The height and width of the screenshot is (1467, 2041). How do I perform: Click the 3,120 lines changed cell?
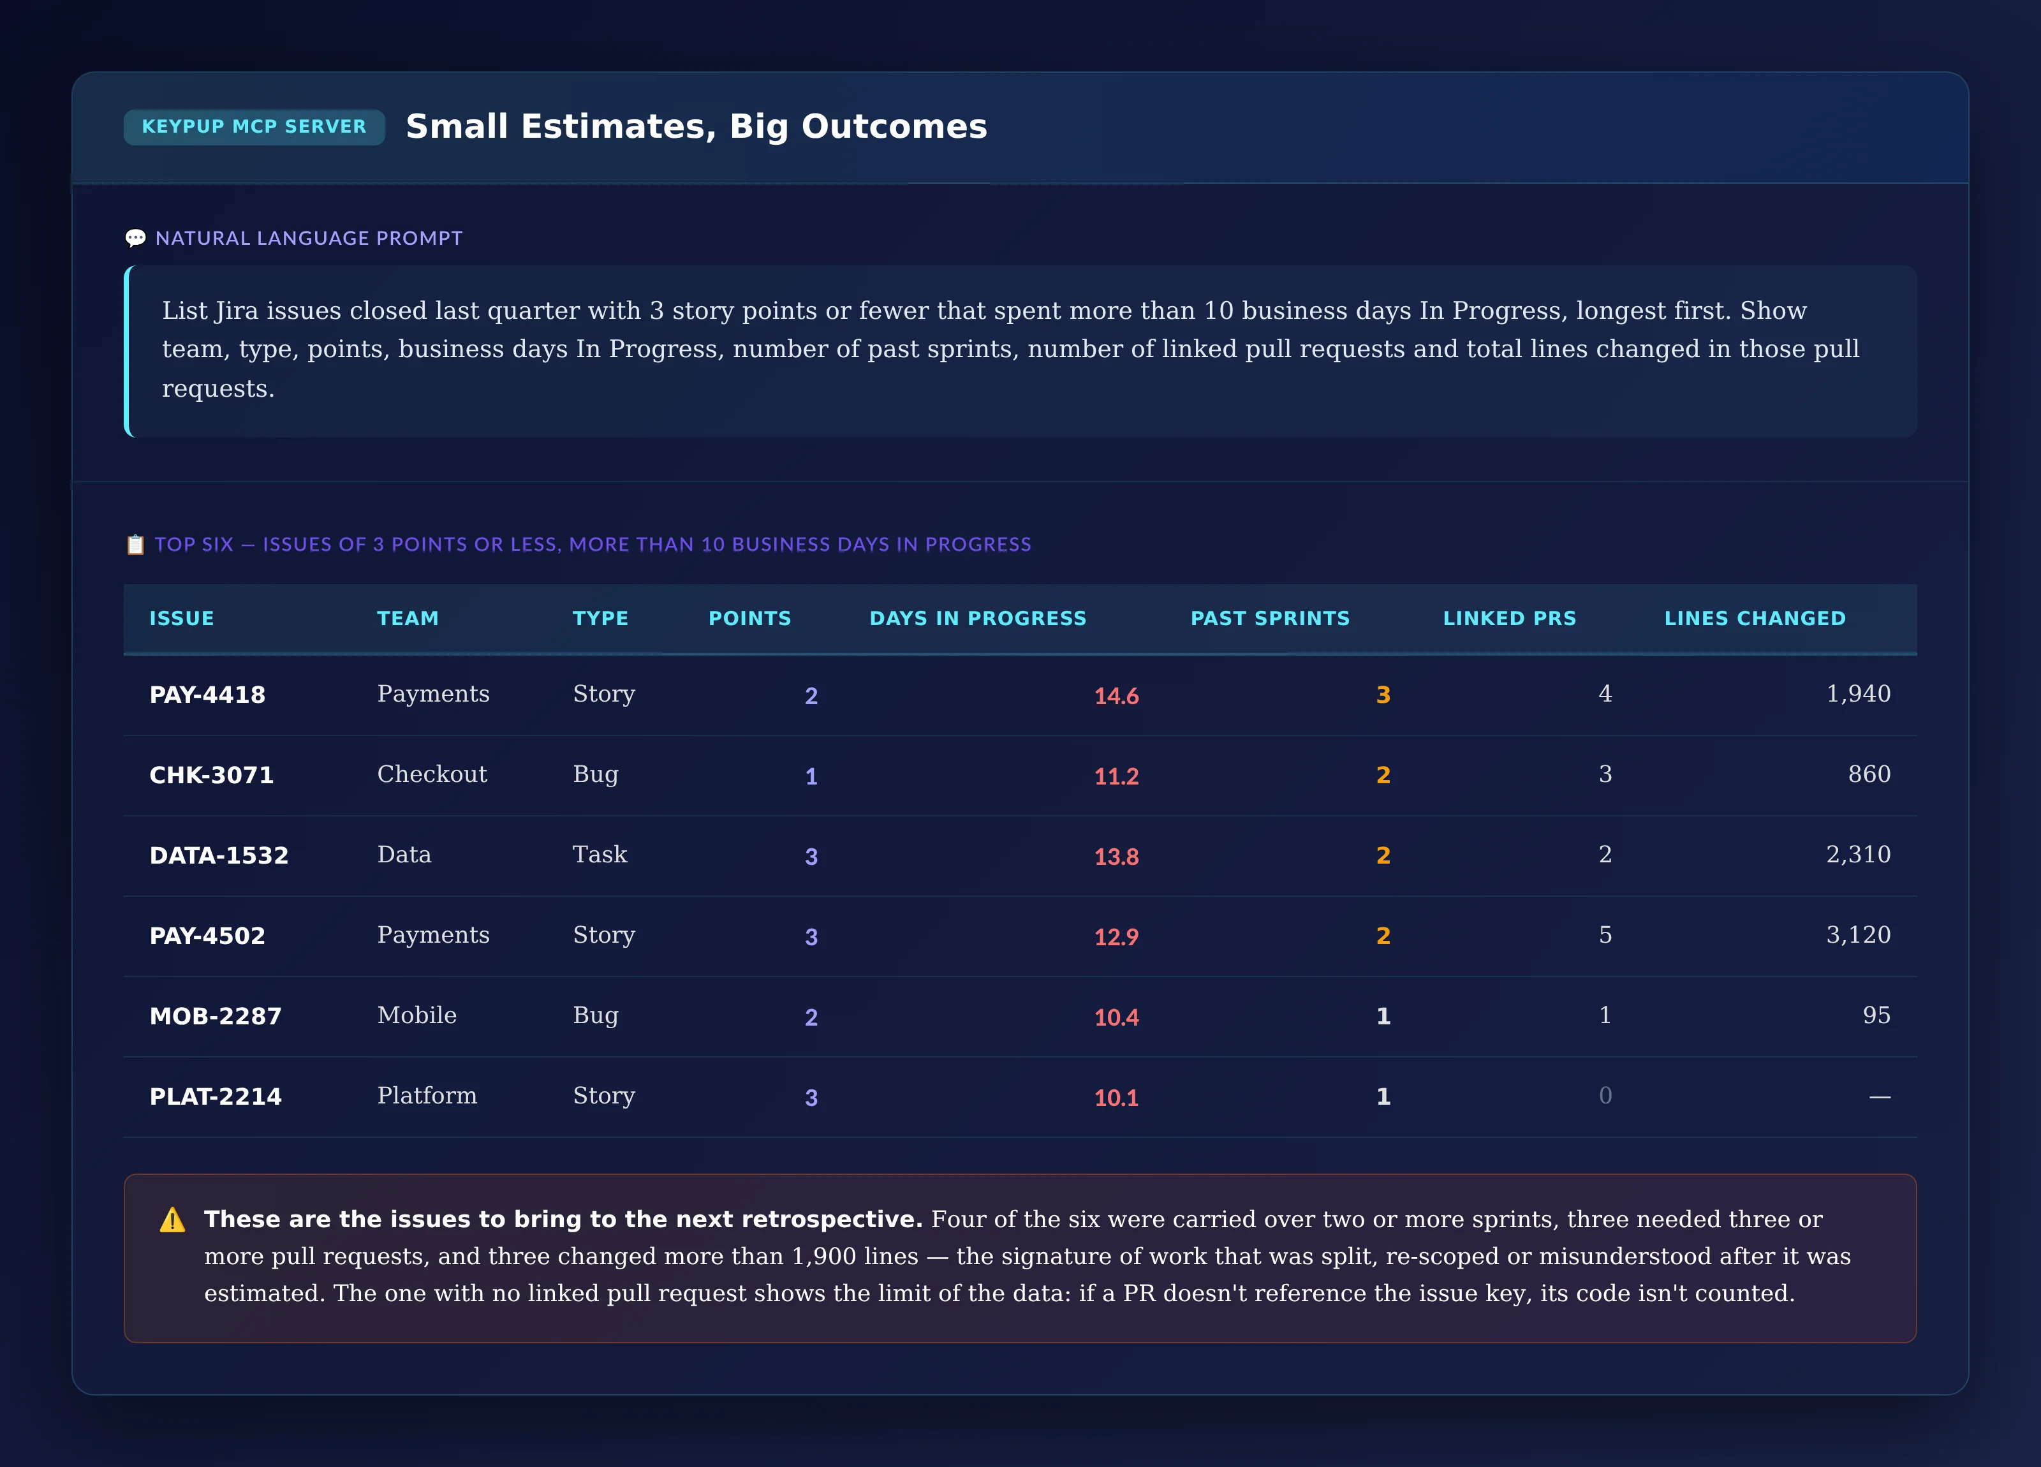tap(1859, 935)
